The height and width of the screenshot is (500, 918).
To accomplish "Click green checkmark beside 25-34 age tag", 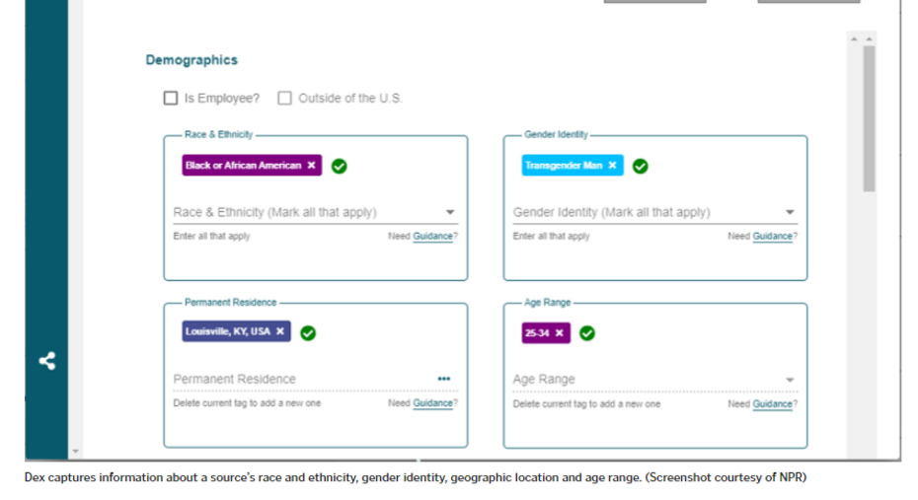I will pos(587,333).
